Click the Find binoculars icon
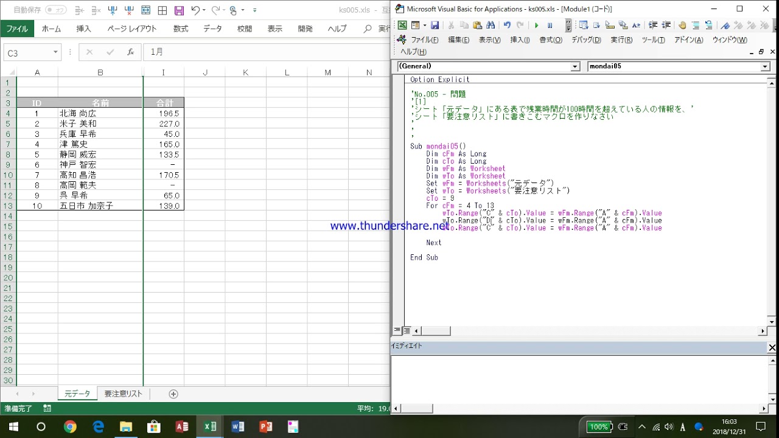 click(x=491, y=26)
